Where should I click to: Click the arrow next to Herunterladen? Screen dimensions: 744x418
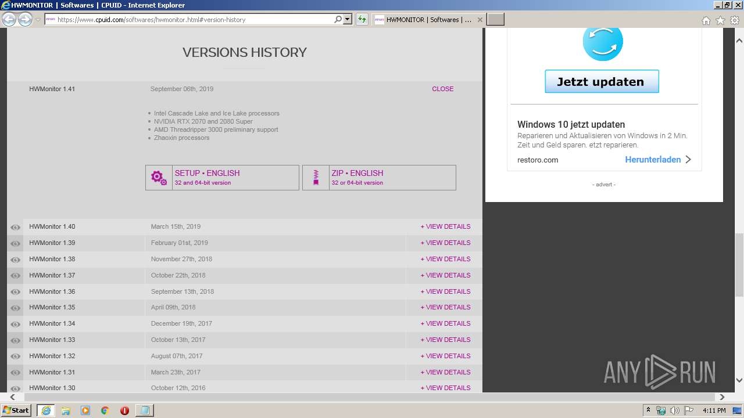click(x=688, y=159)
